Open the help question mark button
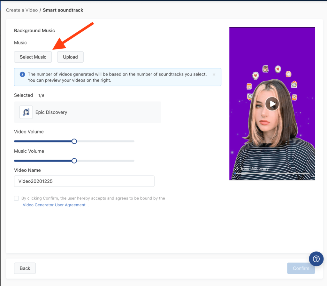The width and height of the screenshot is (327, 286). tap(316, 259)
